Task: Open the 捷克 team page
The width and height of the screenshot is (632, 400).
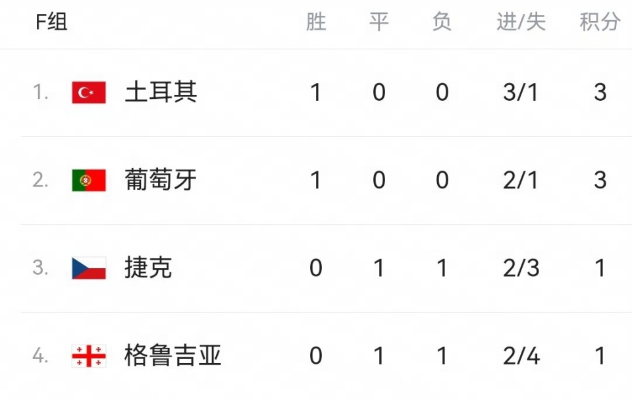Action: (148, 268)
